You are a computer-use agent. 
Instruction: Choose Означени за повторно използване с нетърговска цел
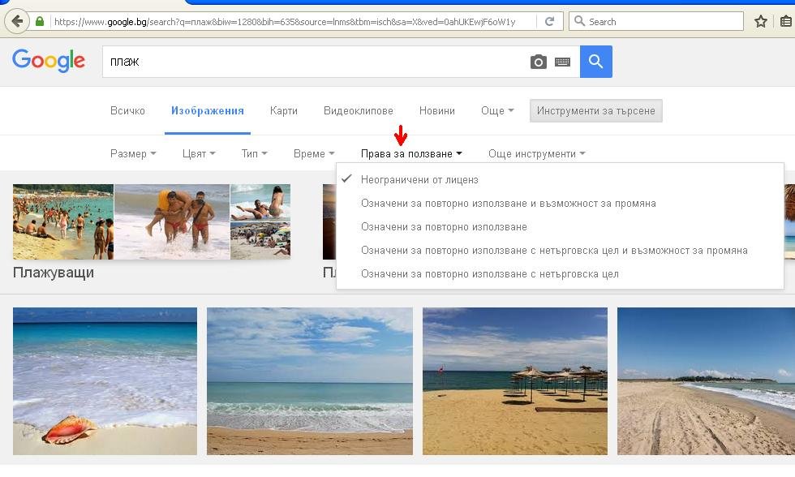coord(489,274)
